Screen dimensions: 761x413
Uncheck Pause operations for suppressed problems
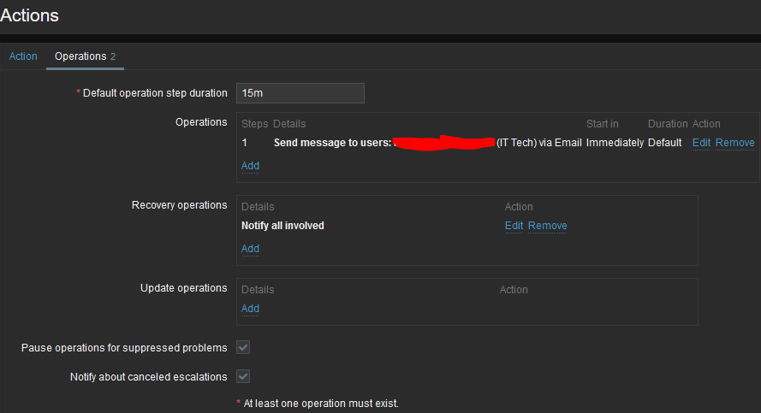[x=243, y=347]
